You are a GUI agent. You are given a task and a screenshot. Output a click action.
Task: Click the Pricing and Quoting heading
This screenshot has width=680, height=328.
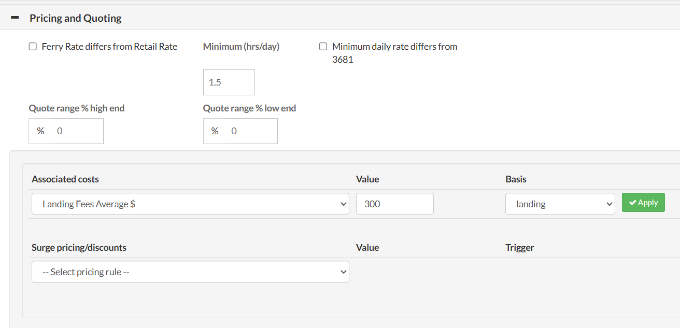[x=76, y=18]
